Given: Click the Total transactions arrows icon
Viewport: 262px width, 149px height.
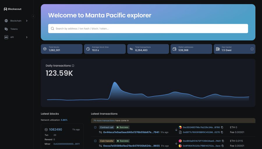Looking at the screenshot, I should [131, 49].
